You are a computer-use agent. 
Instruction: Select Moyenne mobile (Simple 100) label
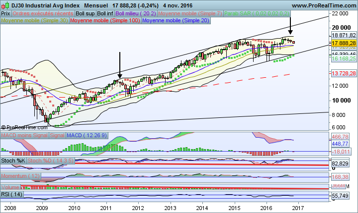[x=105, y=20]
